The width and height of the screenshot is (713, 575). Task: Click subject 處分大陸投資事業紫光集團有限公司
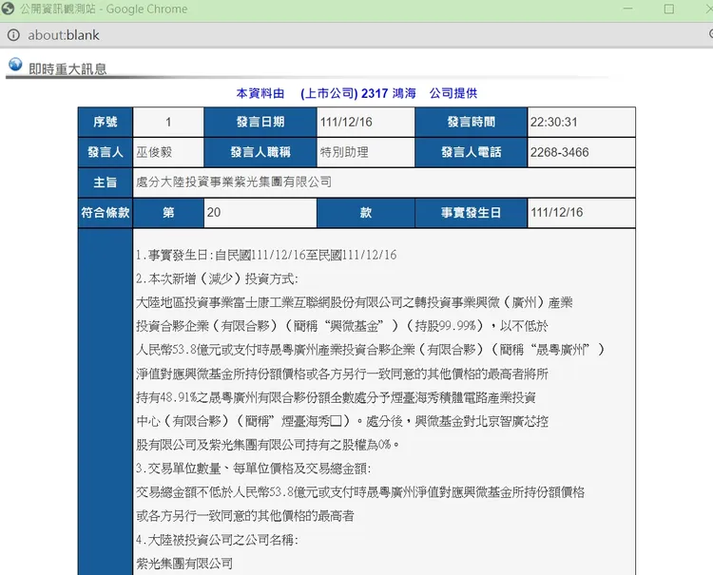(x=234, y=182)
